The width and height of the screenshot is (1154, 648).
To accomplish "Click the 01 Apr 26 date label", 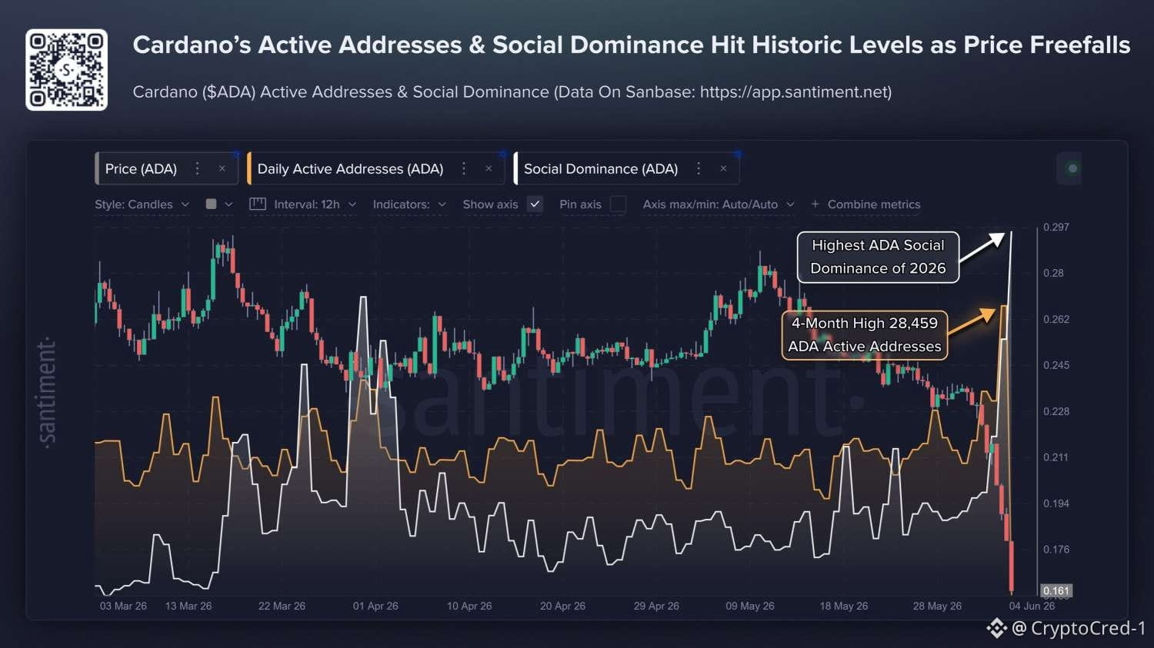I will [x=375, y=606].
